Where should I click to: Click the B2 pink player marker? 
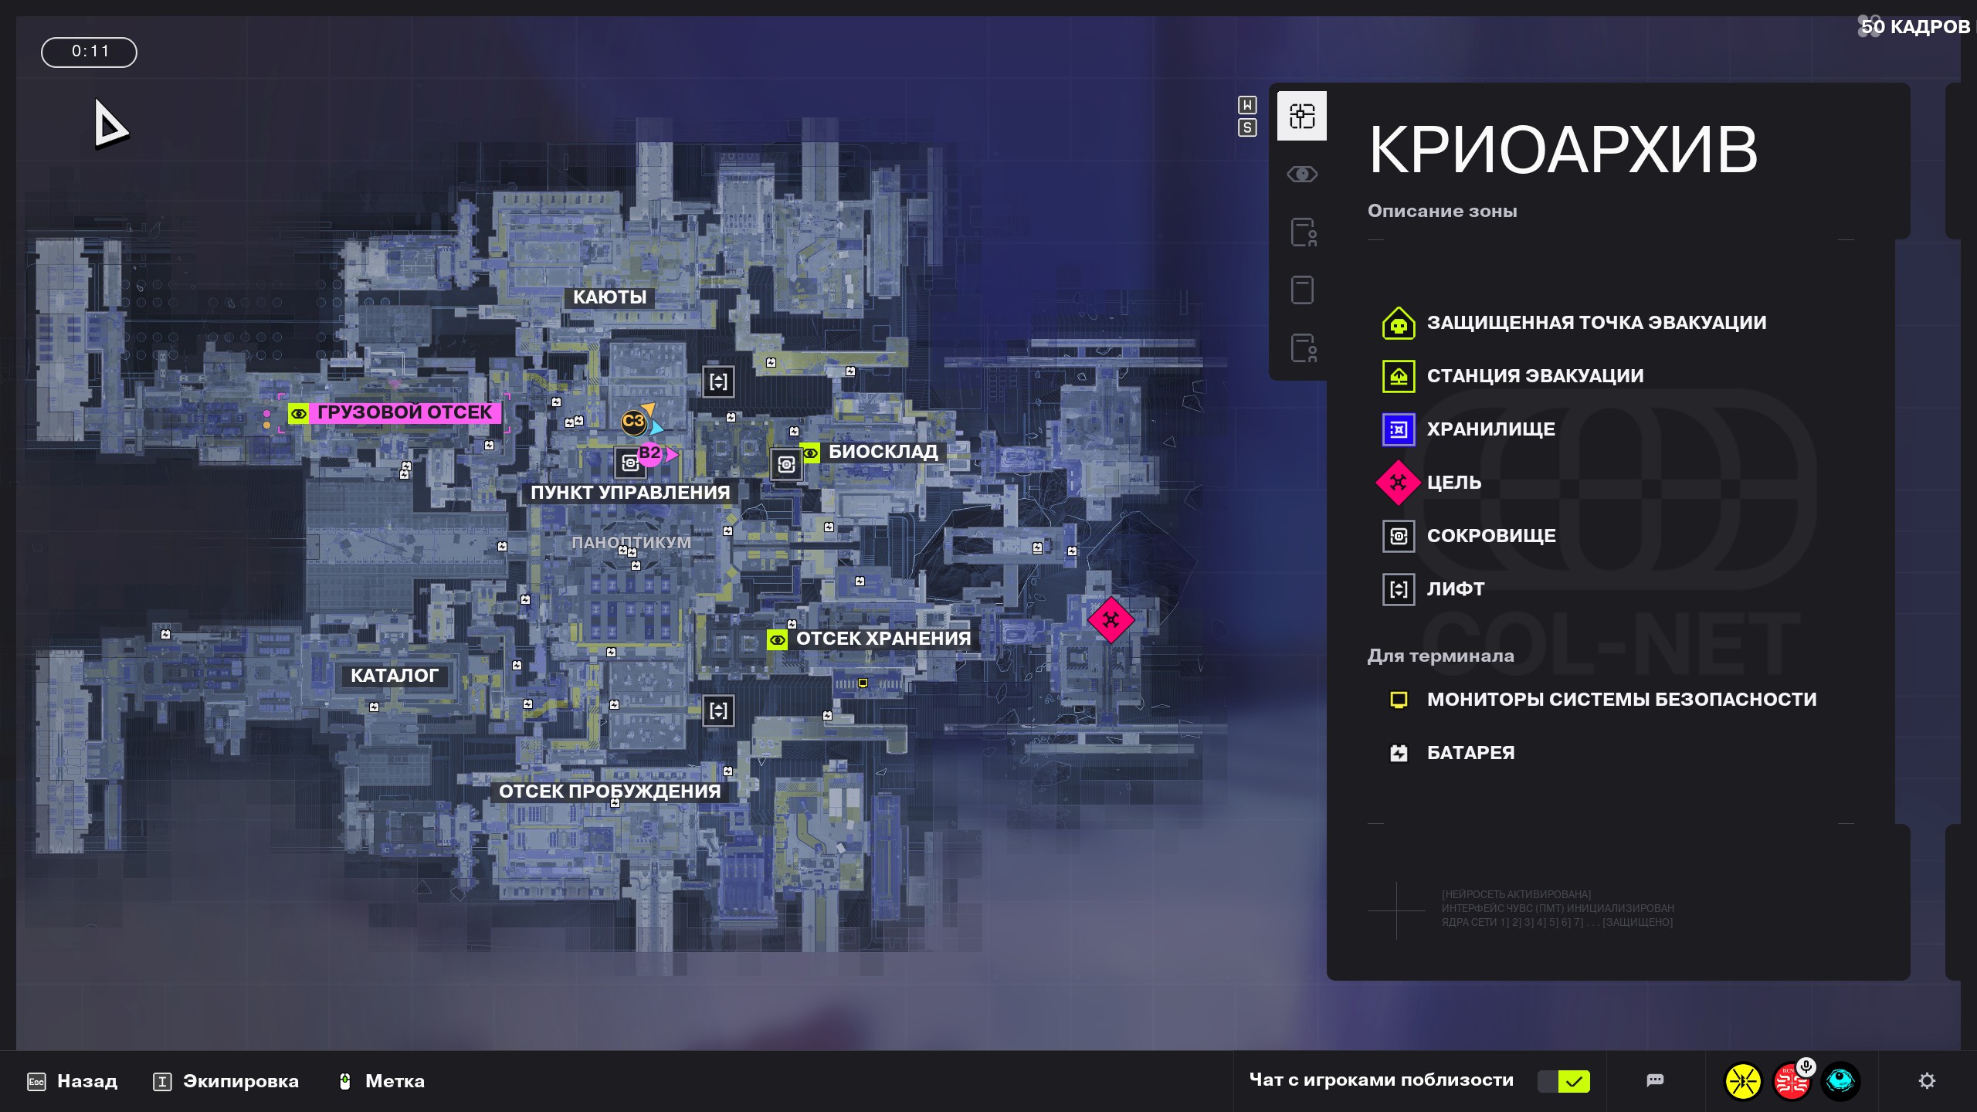[649, 454]
